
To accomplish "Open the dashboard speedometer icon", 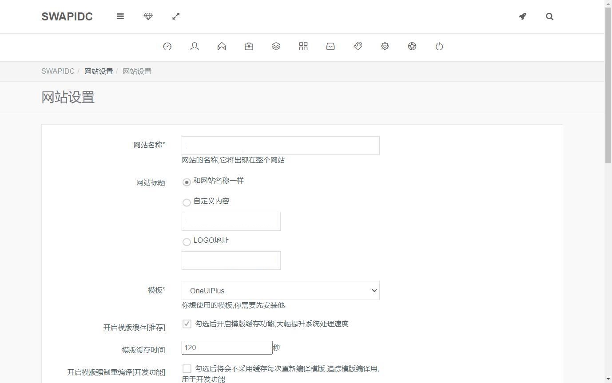I will [167, 47].
